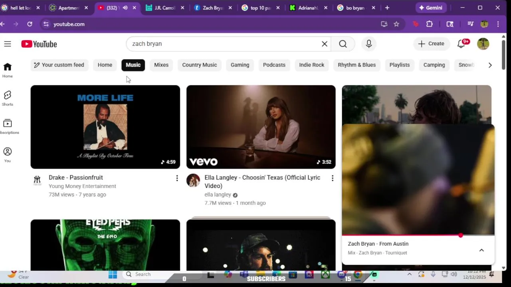This screenshot has height=287, width=511.
Task: Select the Country Music chip
Action: tap(200, 65)
